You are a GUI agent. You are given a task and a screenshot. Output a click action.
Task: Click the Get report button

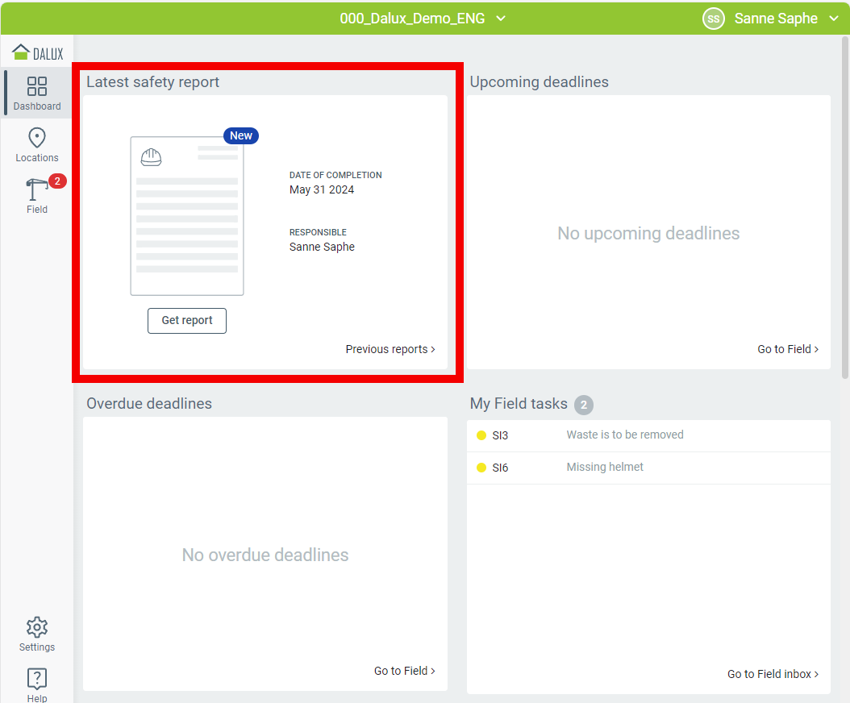(187, 320)
